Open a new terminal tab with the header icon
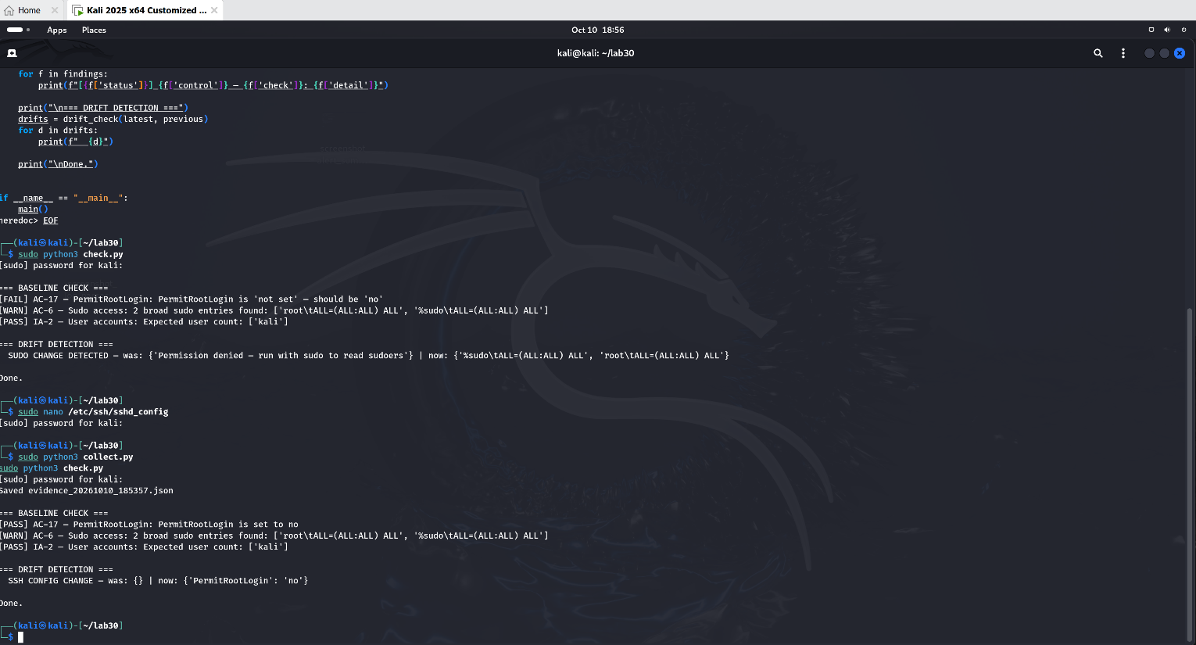Viewport: 1196px width, 645px height. point(12,53)
